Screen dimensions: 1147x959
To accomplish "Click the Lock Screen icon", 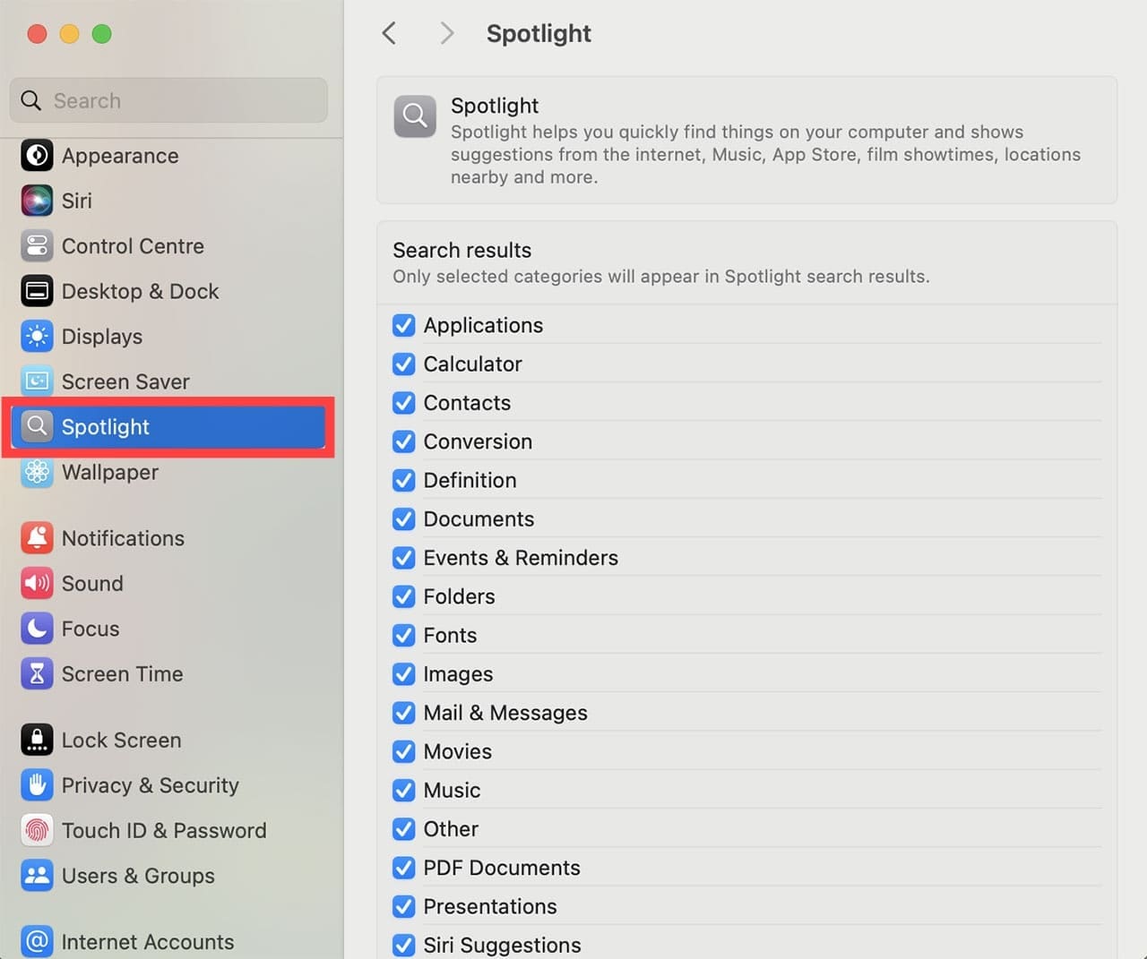I will coord(37,741).
